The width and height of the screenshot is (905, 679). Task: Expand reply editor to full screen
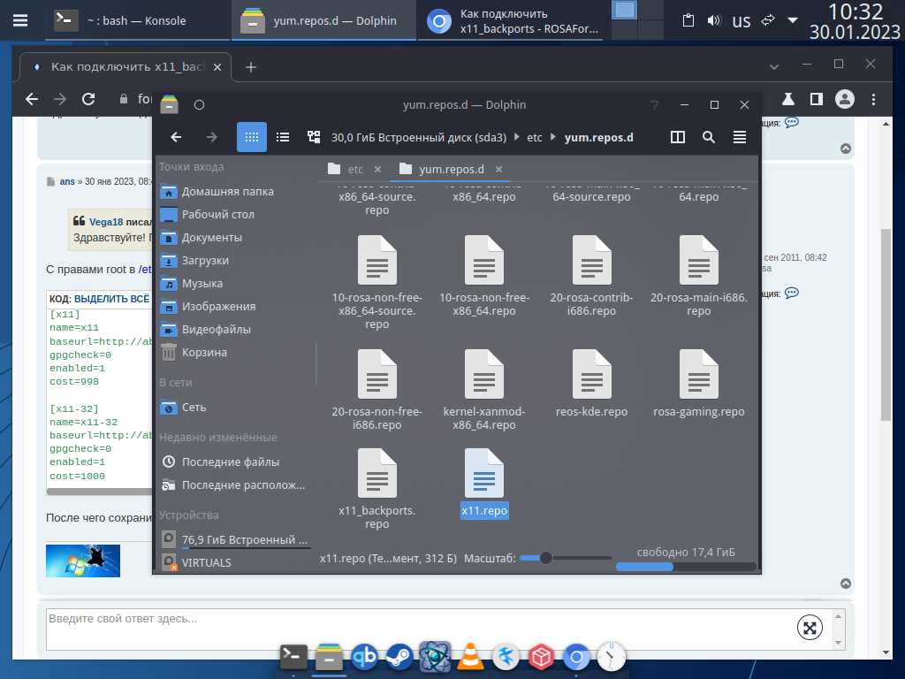point(810,628)
